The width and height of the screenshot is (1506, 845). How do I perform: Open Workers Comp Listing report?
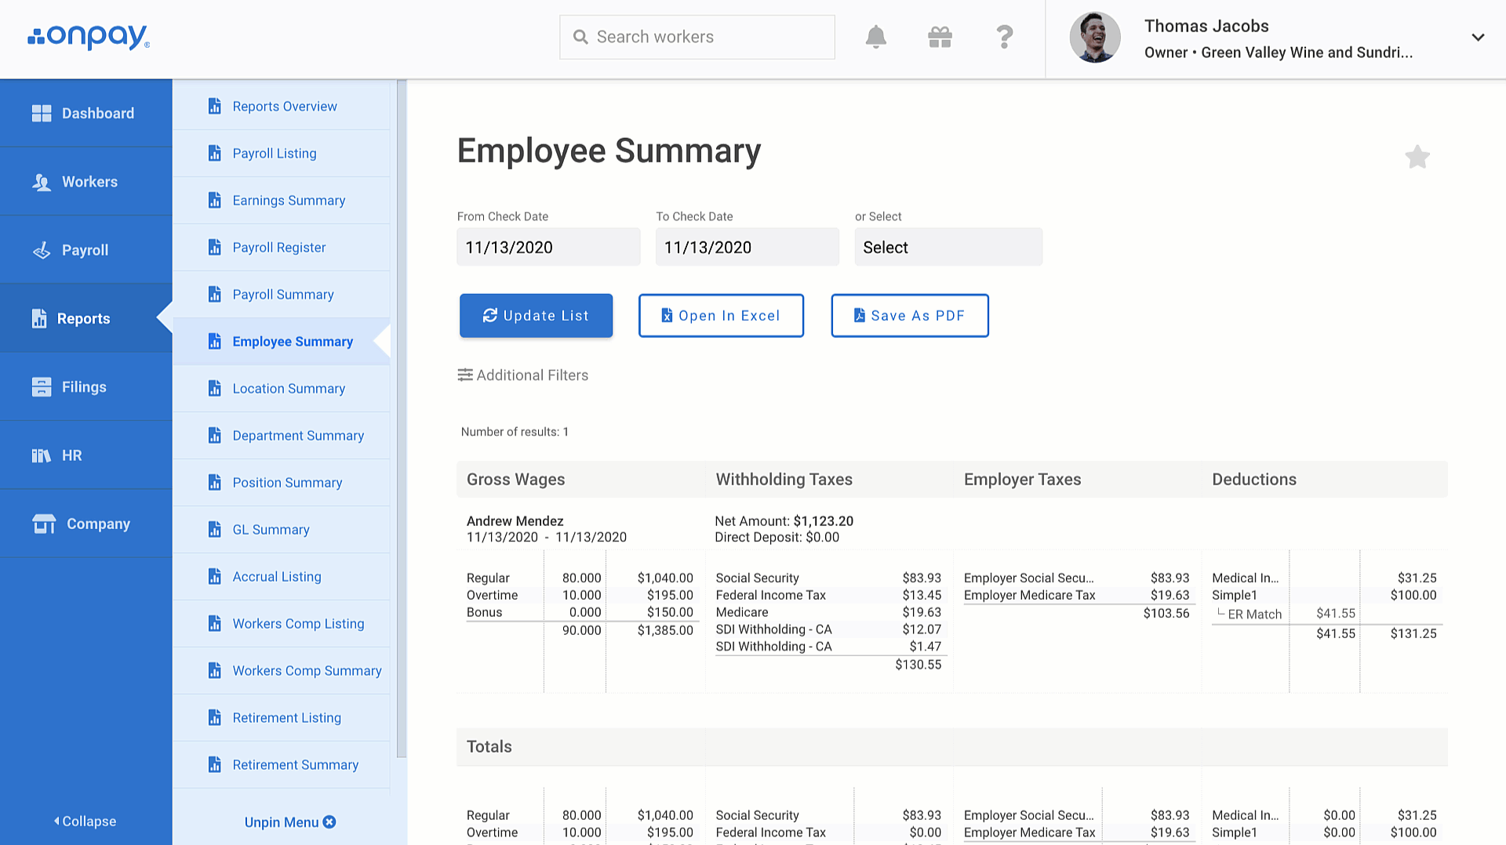tap(281, 623)
